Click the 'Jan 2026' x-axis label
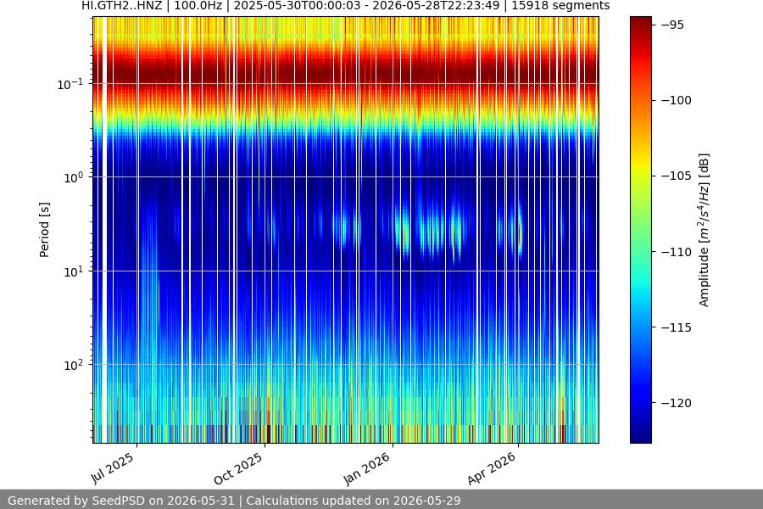Image resolution: width=763 pixels, height=509 pixels. click(366, 468)
